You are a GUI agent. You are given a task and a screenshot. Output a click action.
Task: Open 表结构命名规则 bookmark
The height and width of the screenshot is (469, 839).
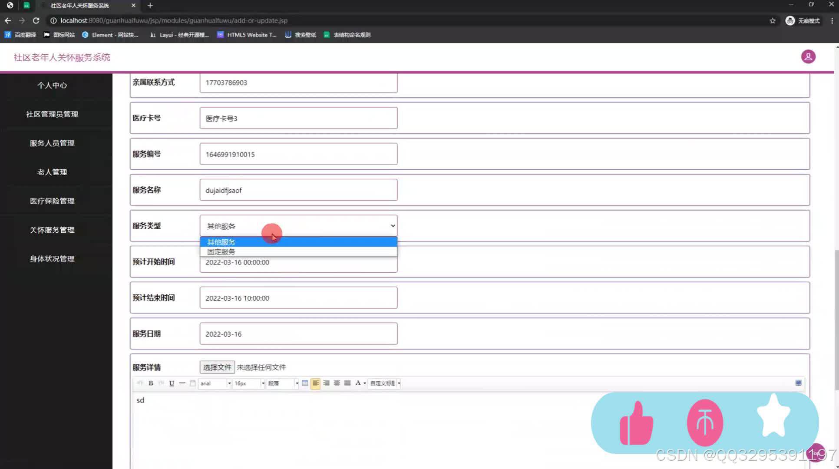pyautogui.click(x=347, y=35)
